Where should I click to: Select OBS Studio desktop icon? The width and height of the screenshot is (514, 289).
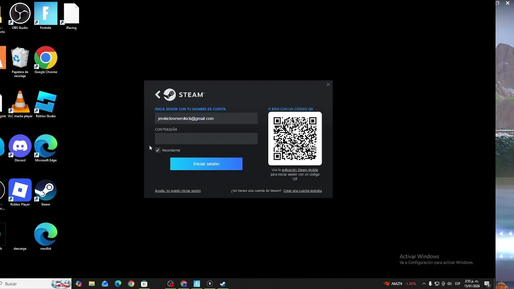[x=20, y=16]
